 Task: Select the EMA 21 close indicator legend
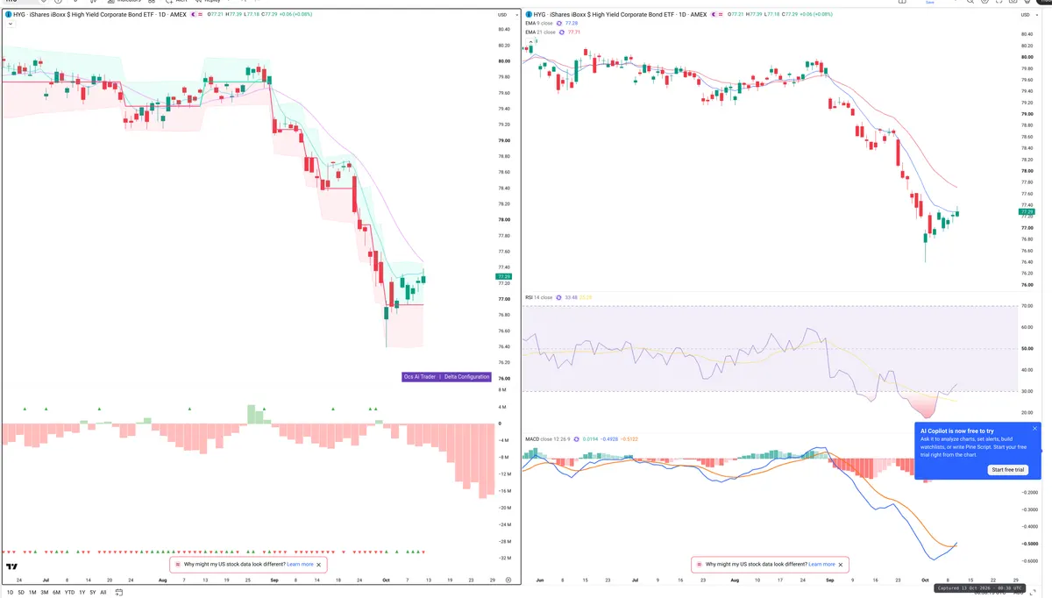coord(541,32)
